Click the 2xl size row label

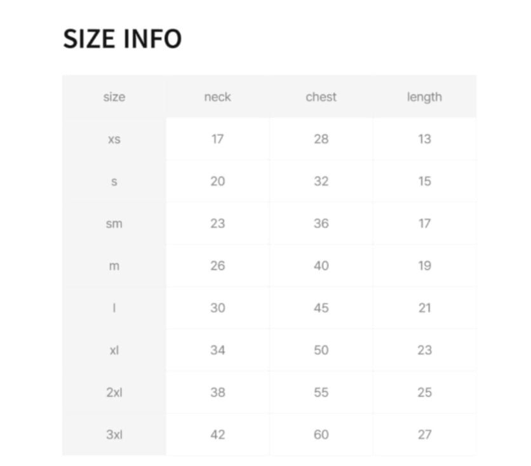[114, 392]
